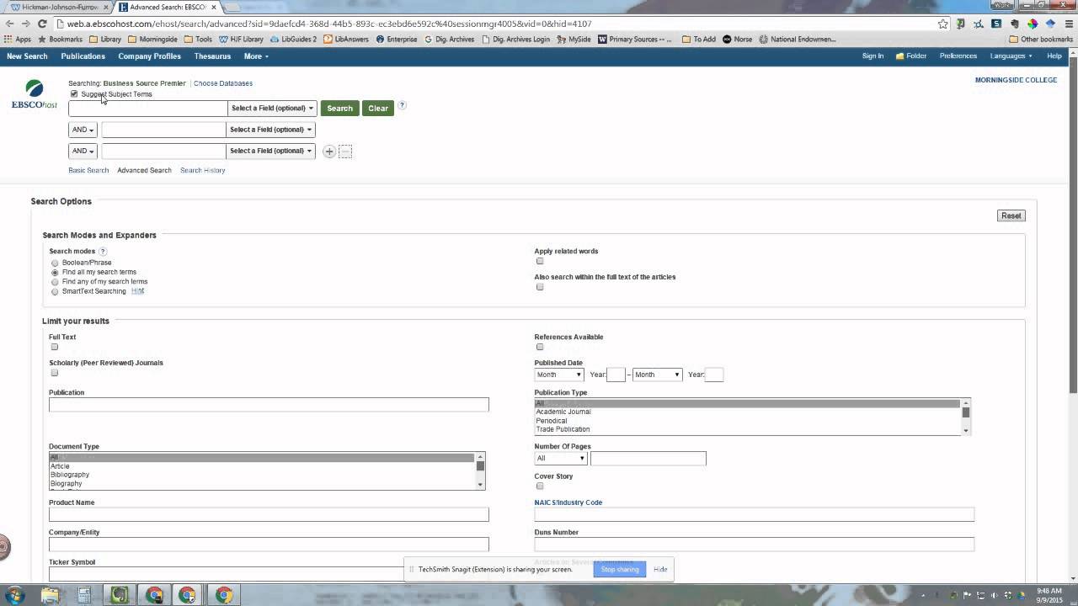Open the last Chrome taskbar icon
Viewport: 1078px width, 606px height.
(x=223, y=595)
